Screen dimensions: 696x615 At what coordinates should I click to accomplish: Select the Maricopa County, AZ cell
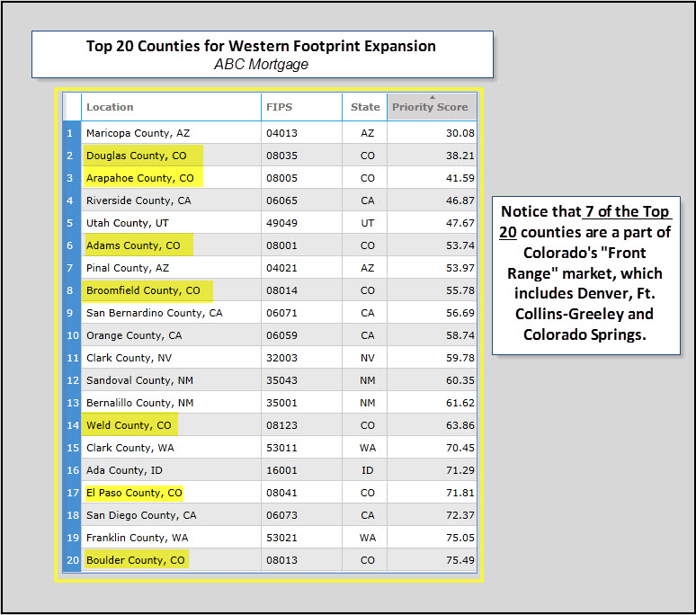172,133
